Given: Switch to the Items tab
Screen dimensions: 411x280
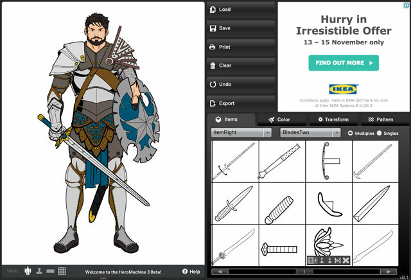Looking at the screenshot, I should 231,119.
